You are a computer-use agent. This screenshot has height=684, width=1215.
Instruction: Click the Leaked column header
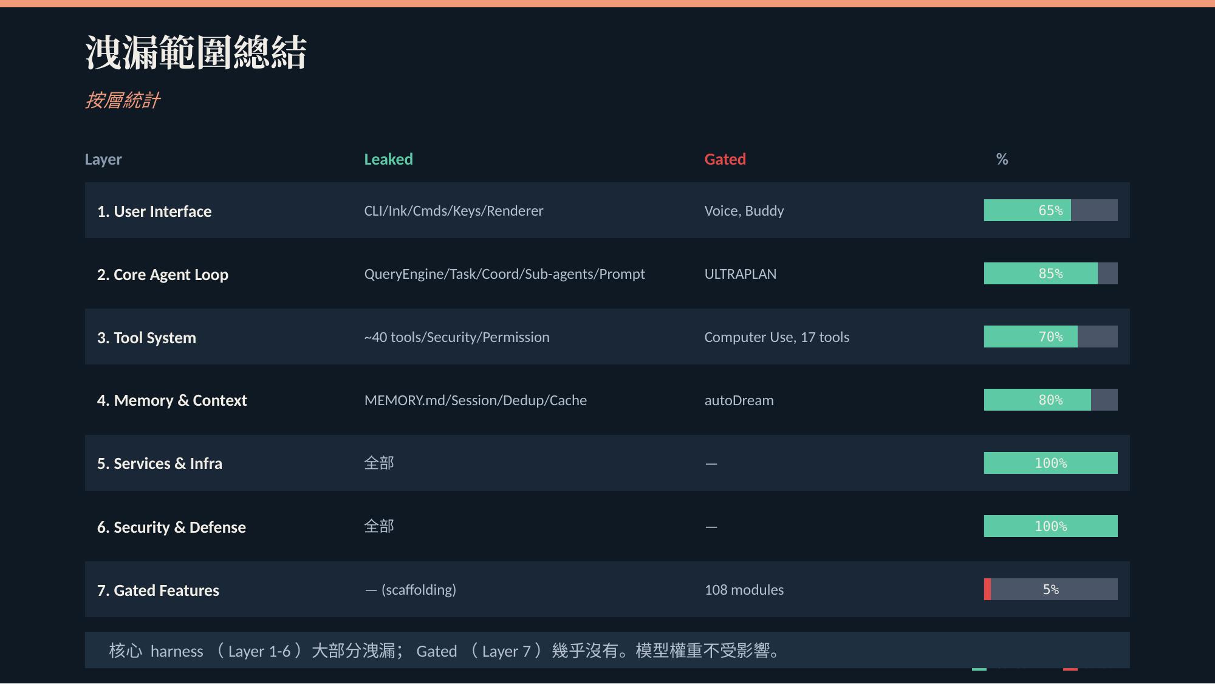coord(389,159)
